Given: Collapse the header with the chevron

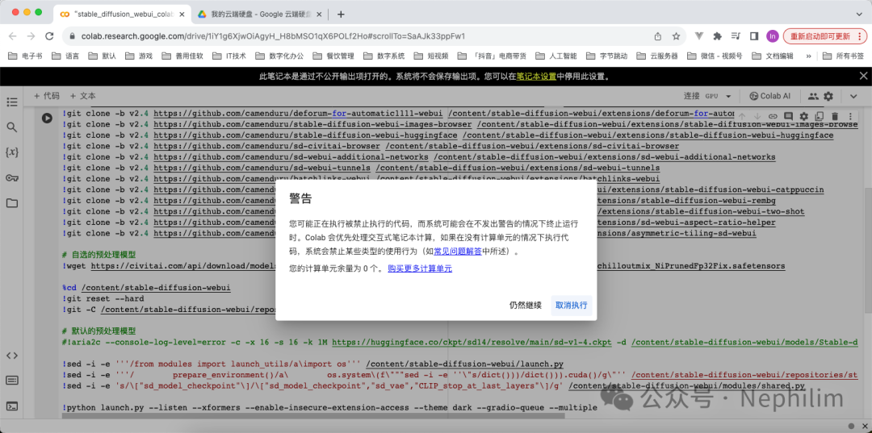Looking at the screenshot, I should (x=854, y=96).
